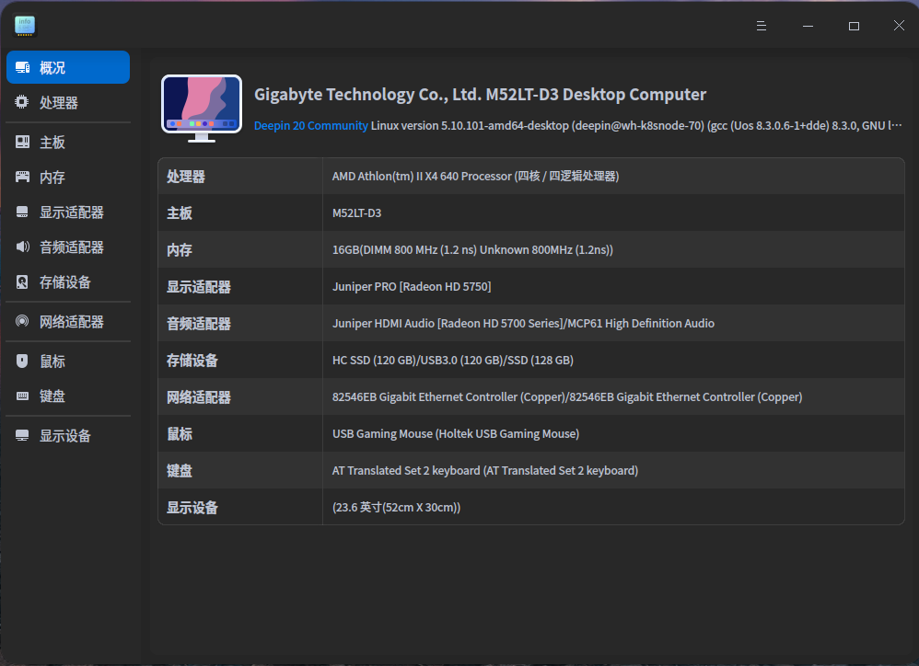
Task: Click the 网络适配器 row label in table
Action: 199,397
